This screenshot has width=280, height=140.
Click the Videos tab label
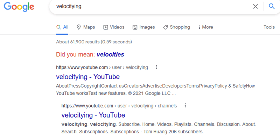point(117,27)
